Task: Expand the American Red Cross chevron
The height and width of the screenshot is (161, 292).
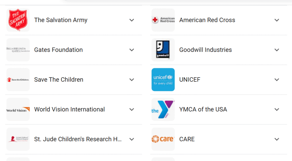Action: click(x=277, y=20)
